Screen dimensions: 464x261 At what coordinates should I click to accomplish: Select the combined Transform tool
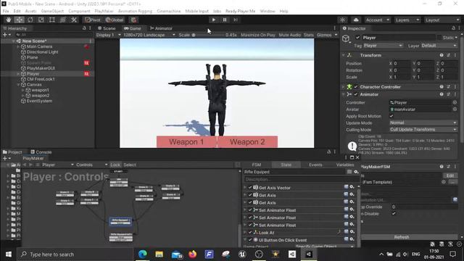(x=63, y=20)
